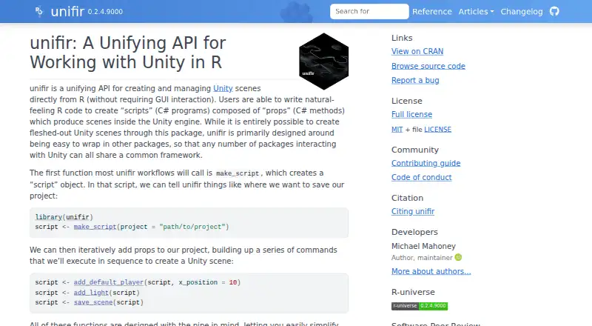
Task: Click library function link in code block
Action: (48, 217)
